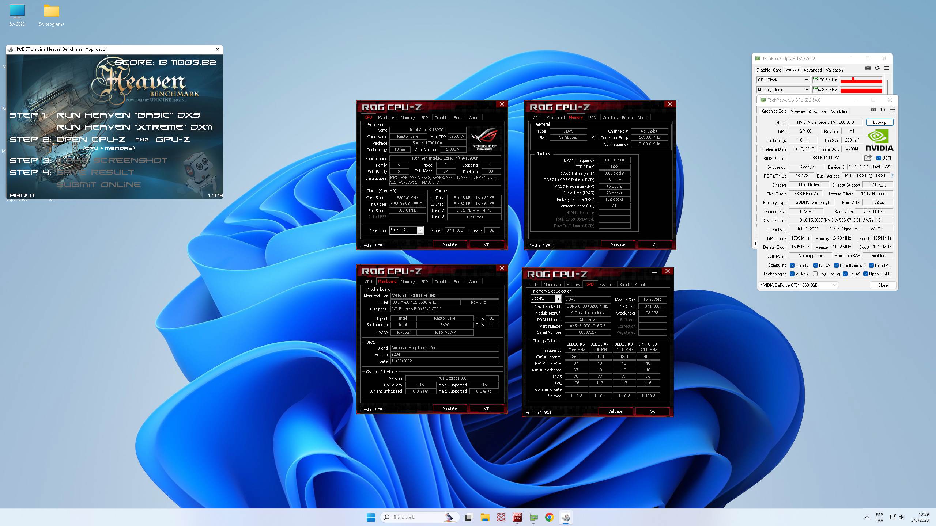Click the BIOS export share icon
The height and width of the screenshot is (526, 936).
[868, 158]
